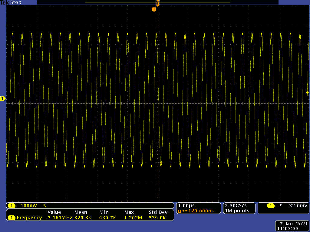Click the trigger source channel 1 badge
Image resolution: width=310 pixels, height=232 pixels.
point(271,206)
